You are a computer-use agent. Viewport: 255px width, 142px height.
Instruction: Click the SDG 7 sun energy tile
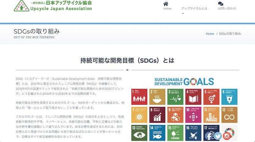pyautogui.click(x=139, y=115)
